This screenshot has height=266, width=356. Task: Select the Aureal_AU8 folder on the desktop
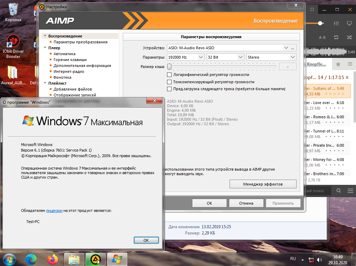coord(13,75)
